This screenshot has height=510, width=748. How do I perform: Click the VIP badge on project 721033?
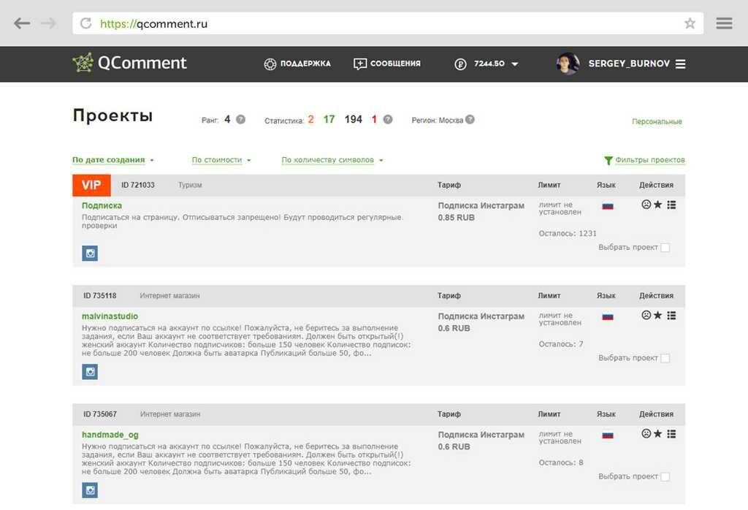pyautogui.click(x=91, y=185)
